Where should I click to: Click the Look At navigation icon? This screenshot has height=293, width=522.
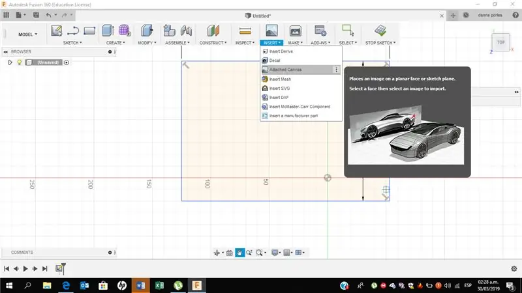pos(230,253)
